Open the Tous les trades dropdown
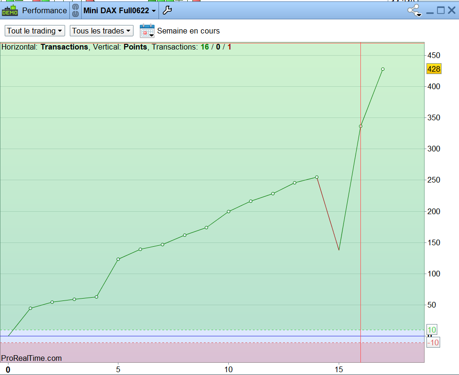 101,31
